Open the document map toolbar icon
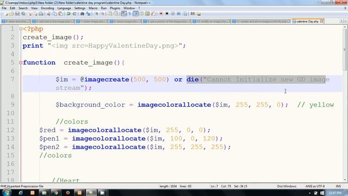Image resolution: width=348 pixels, height=196 pixels. point(147,14)
